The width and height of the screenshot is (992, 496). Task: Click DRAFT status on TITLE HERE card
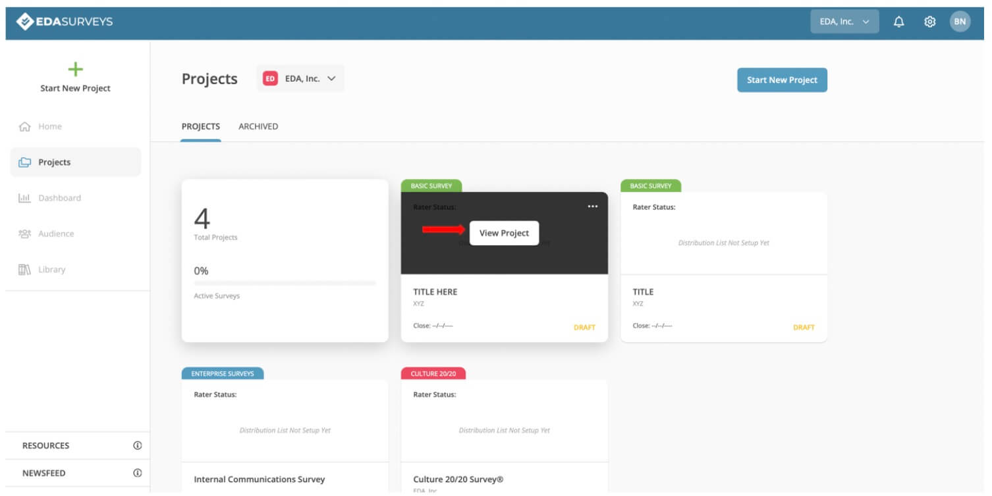(x=584, y=327)
